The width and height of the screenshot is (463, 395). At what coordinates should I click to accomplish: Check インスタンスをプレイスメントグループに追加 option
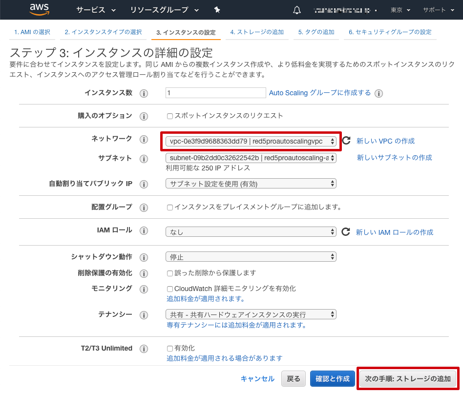click(x=170, y=208)
